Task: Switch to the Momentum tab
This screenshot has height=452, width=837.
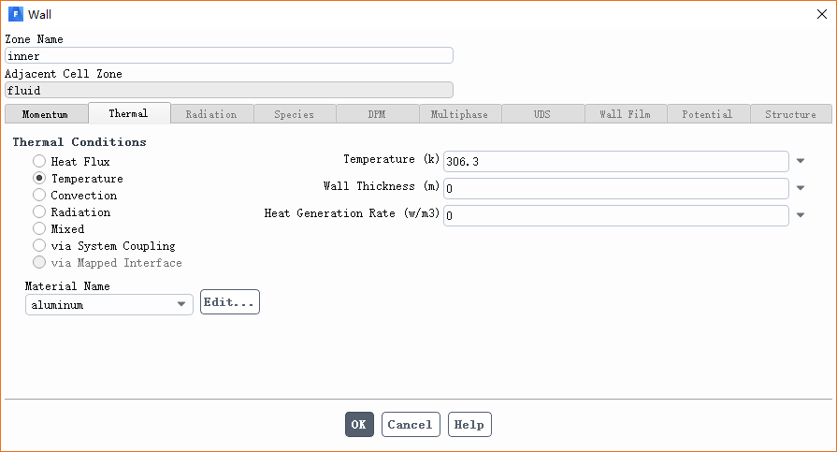Action: (x=46, y=114)
